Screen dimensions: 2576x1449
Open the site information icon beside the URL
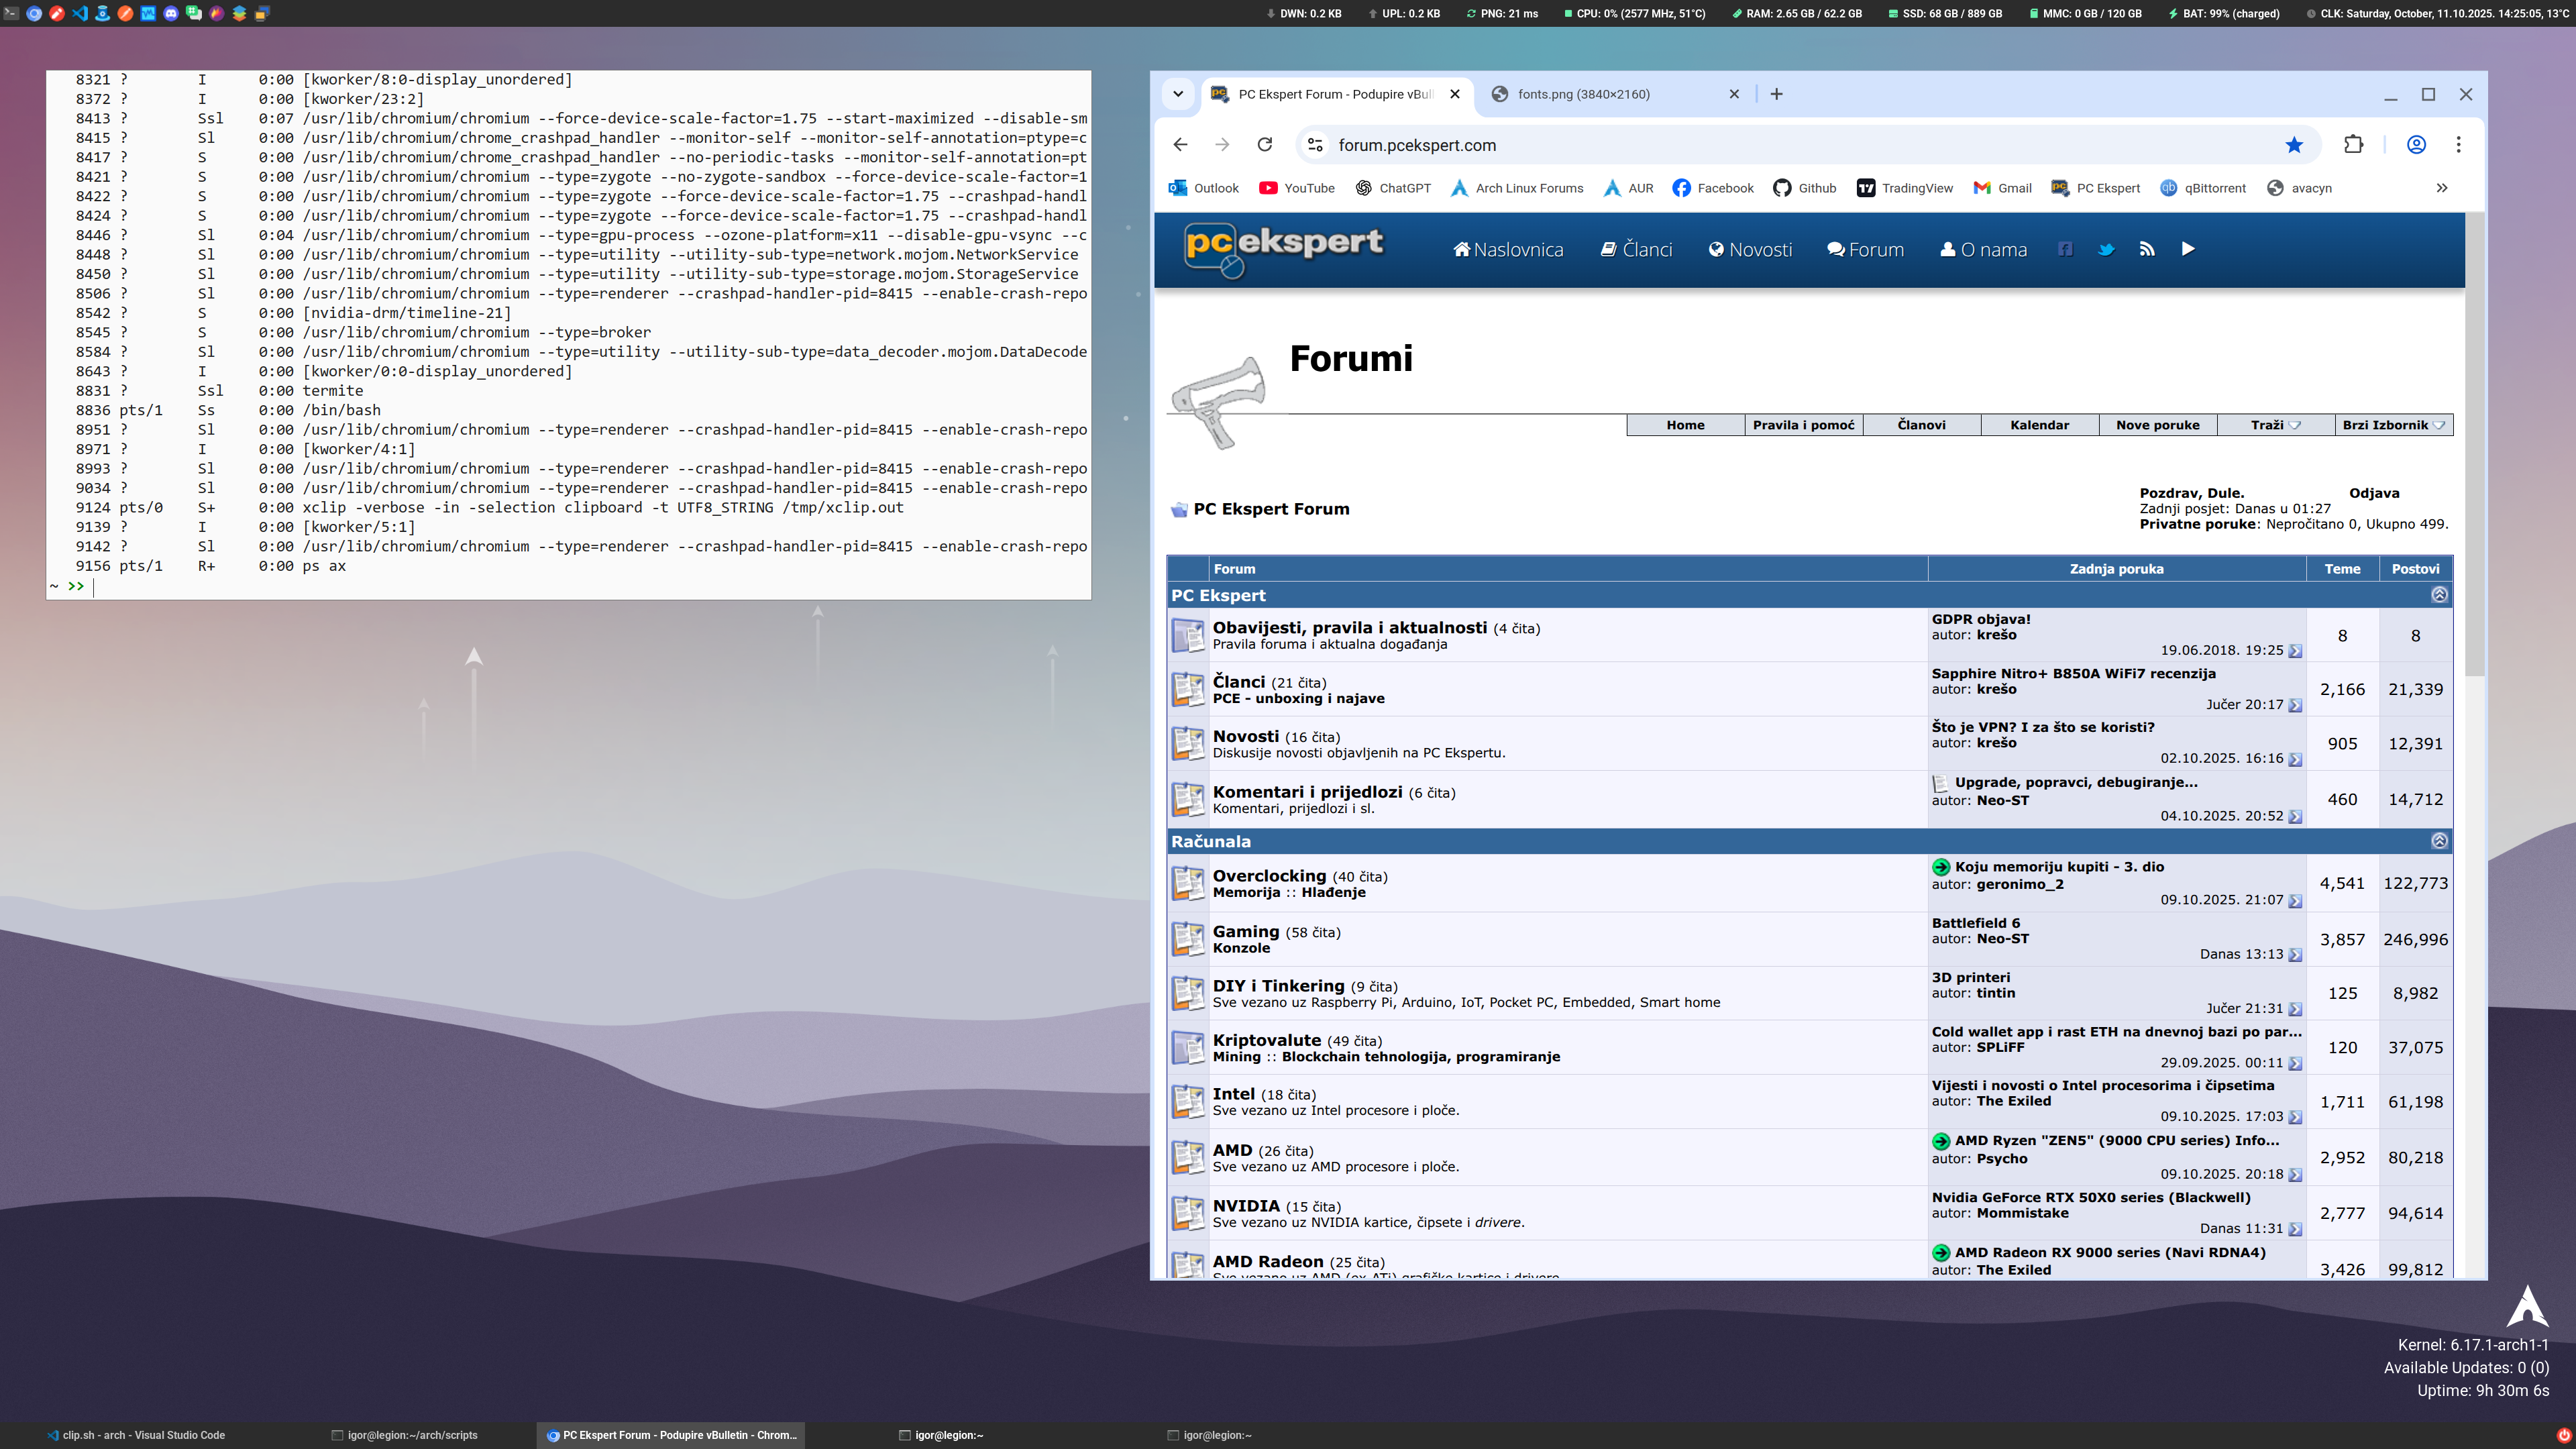pyautogui.click(x=1315, y=145)
